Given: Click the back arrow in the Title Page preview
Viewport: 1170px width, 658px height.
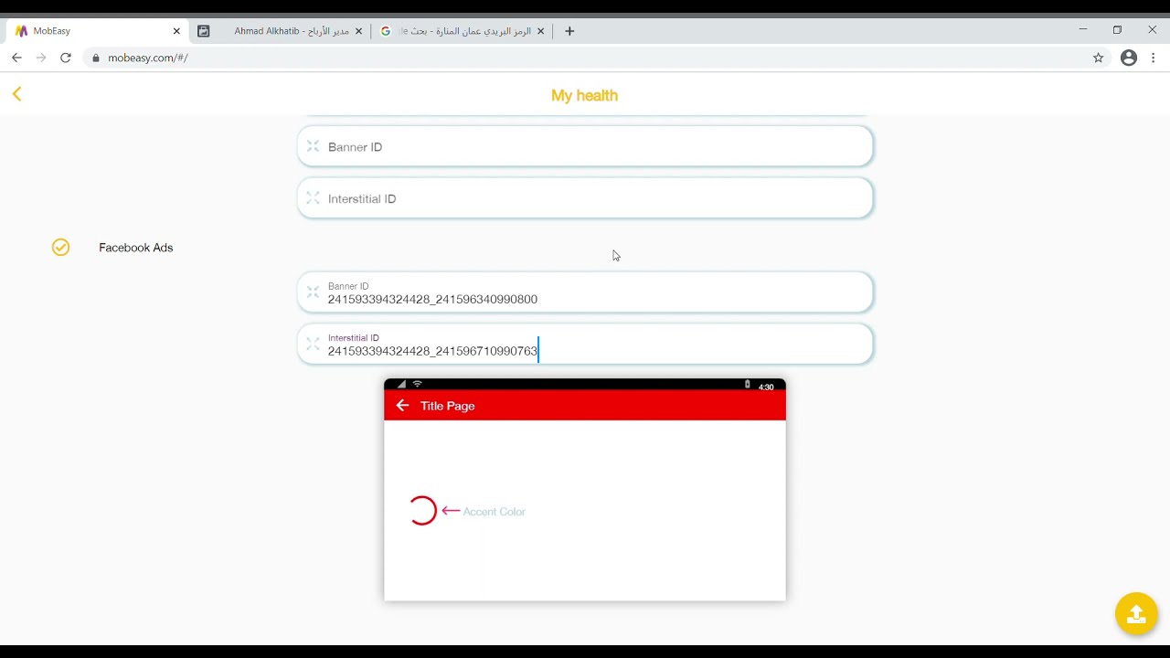Looking at the screenshot, I should 402,406.
